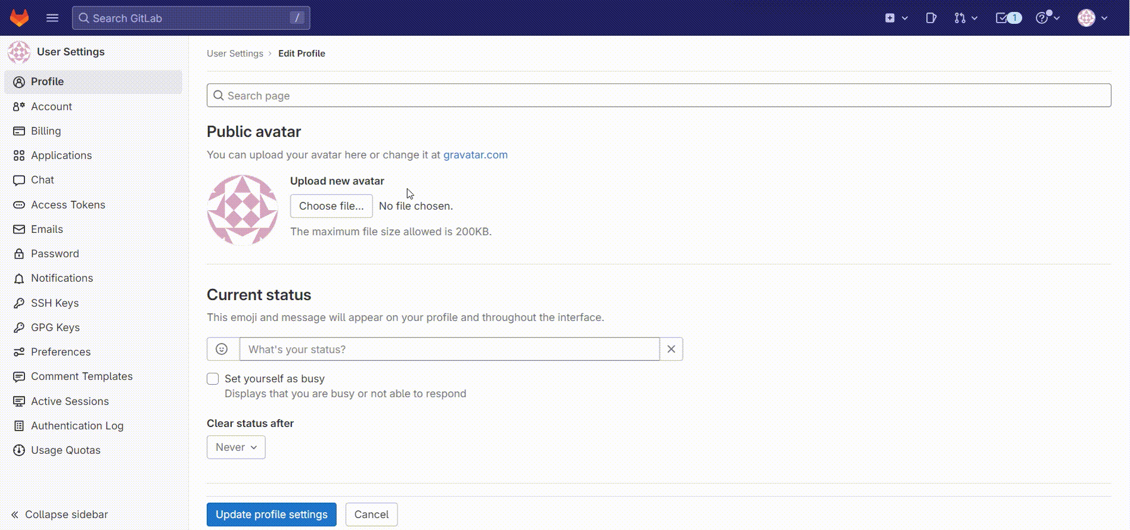Viewport: 1130px width, 530px height.
Task: Open the Create new plus dropdown
Action: coord(896,18)
